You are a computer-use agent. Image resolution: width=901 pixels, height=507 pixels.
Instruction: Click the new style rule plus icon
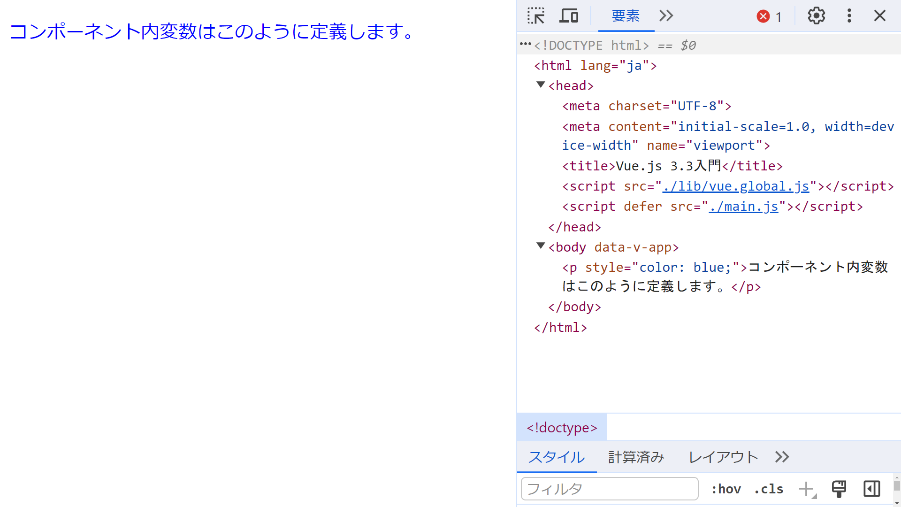pos(807,489)
